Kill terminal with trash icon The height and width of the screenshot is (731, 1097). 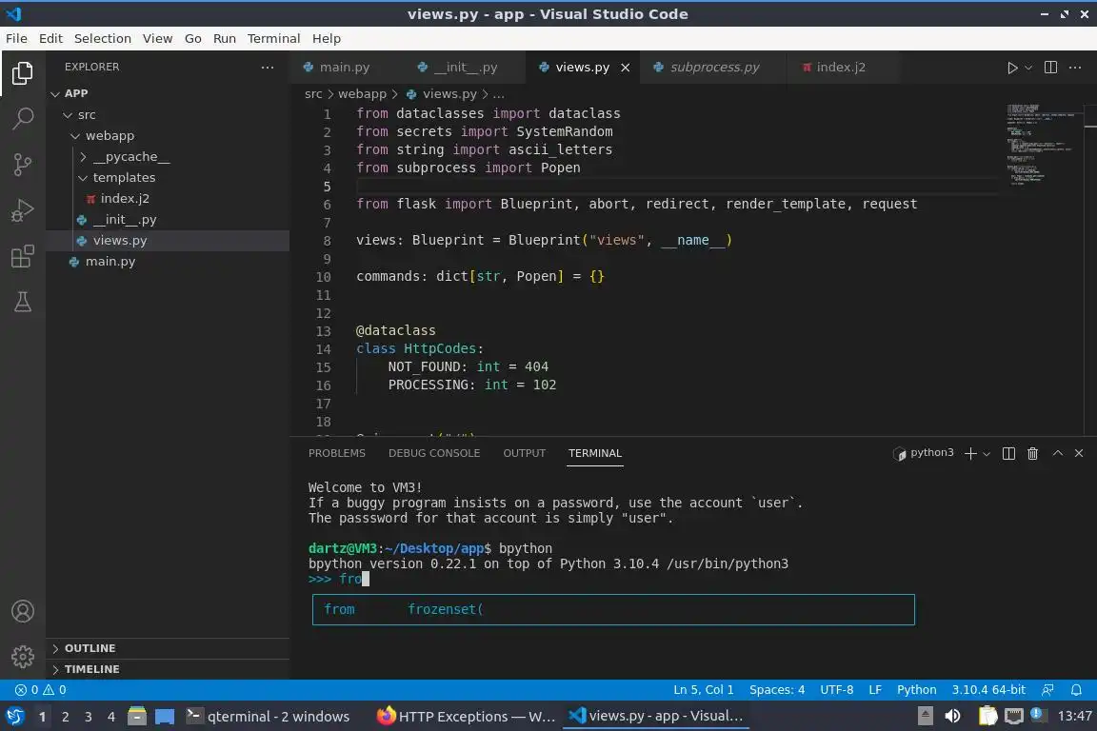tap(1032, 454)
